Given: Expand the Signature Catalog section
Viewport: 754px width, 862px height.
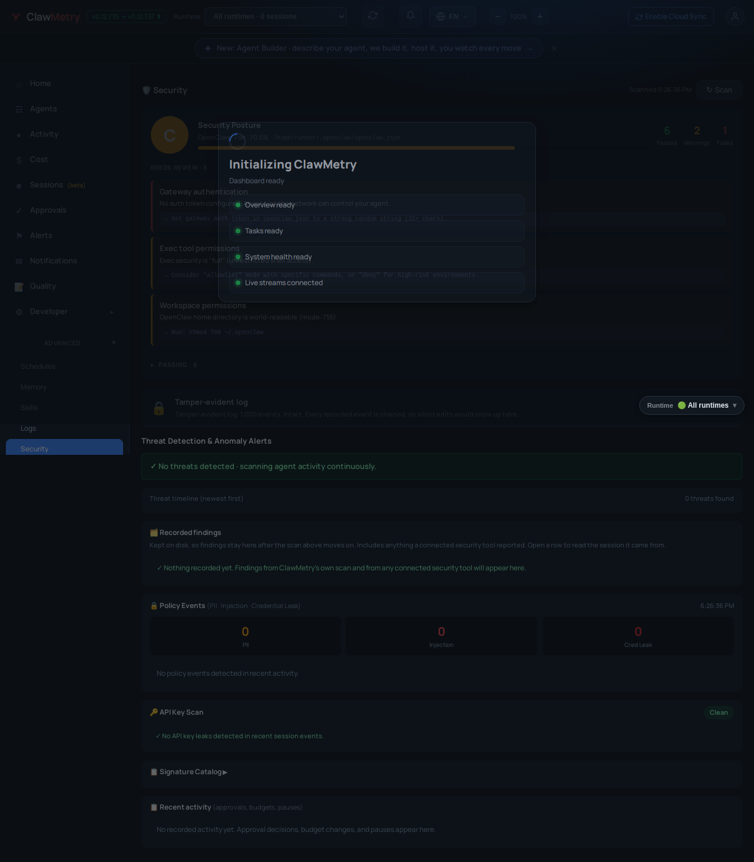Looking at the screenshot, I should tap(188, 772).
